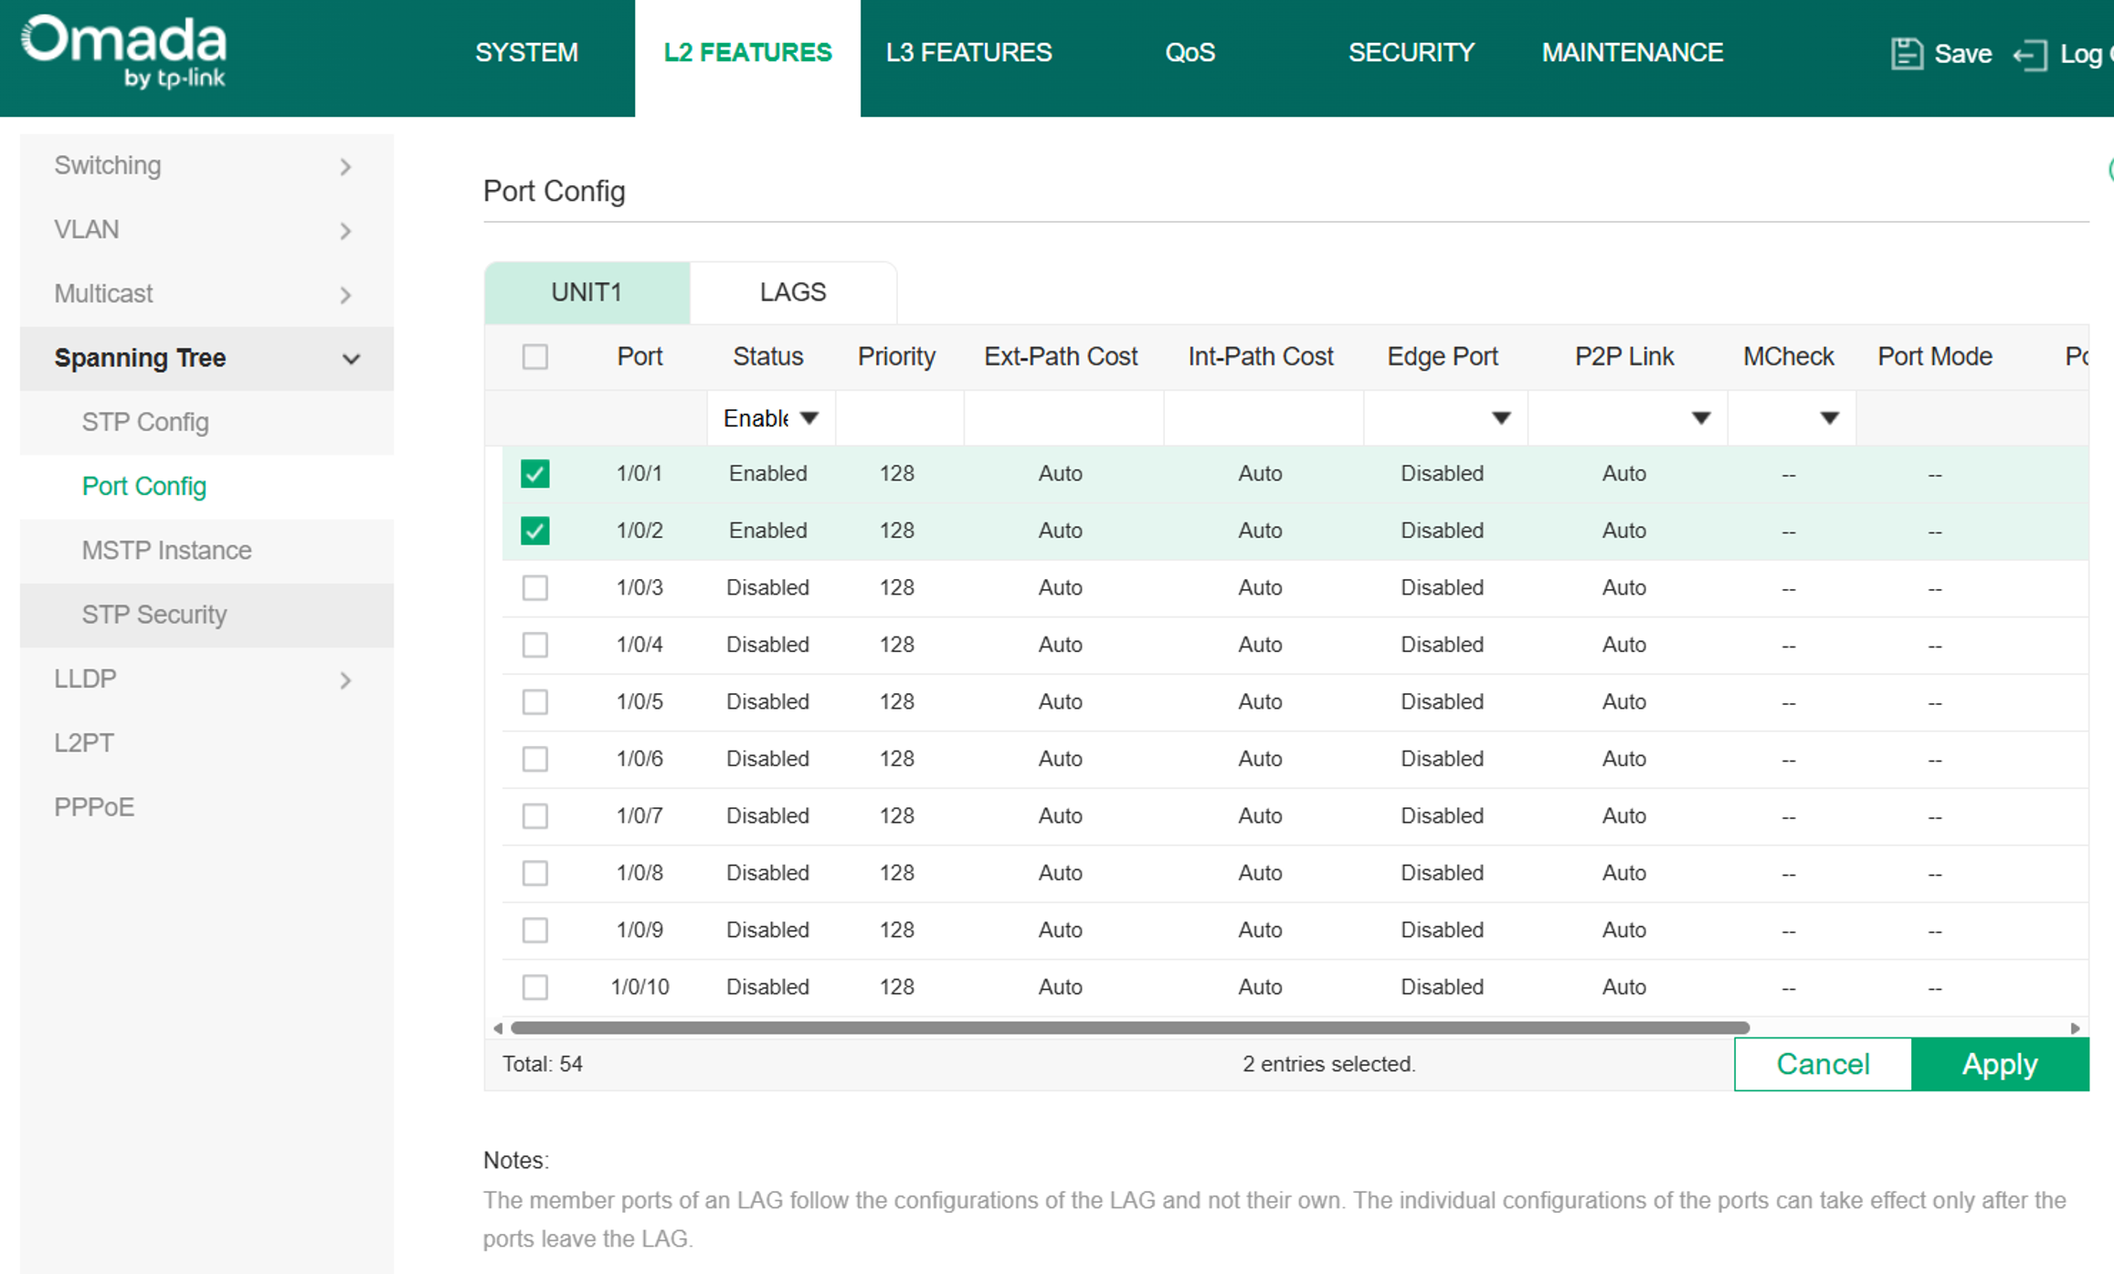Uncheck the port 1/0/1 checkbox

click(535, 474)
